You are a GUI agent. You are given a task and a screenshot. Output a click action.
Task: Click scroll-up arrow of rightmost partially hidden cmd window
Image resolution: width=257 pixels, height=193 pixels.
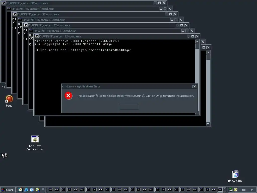tap(208, 53)
